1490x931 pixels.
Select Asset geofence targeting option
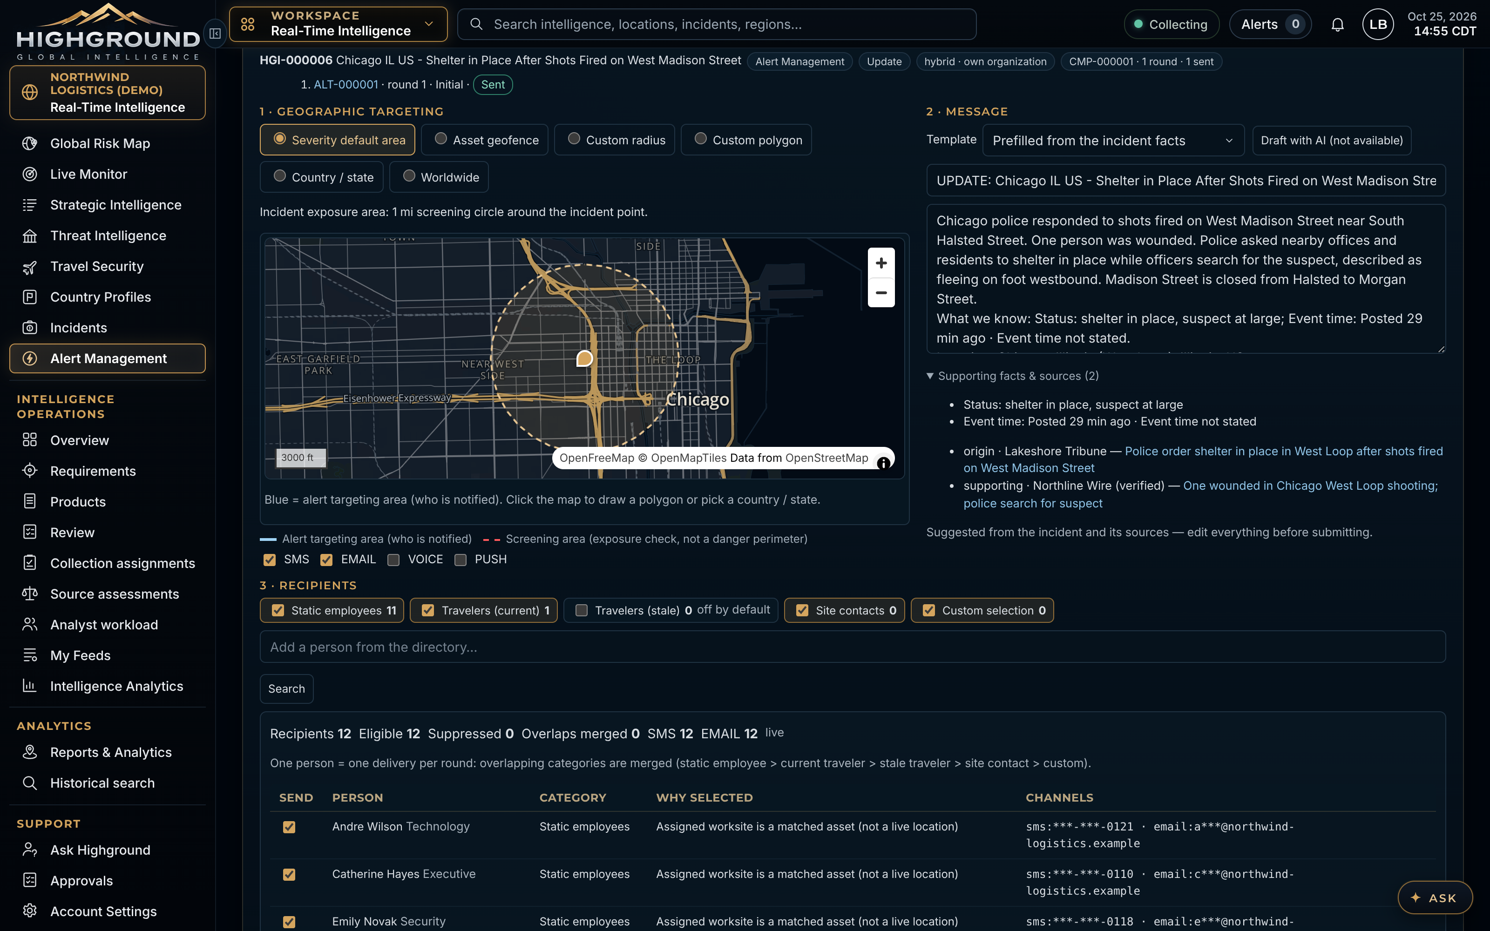click(x=485, y=140)
